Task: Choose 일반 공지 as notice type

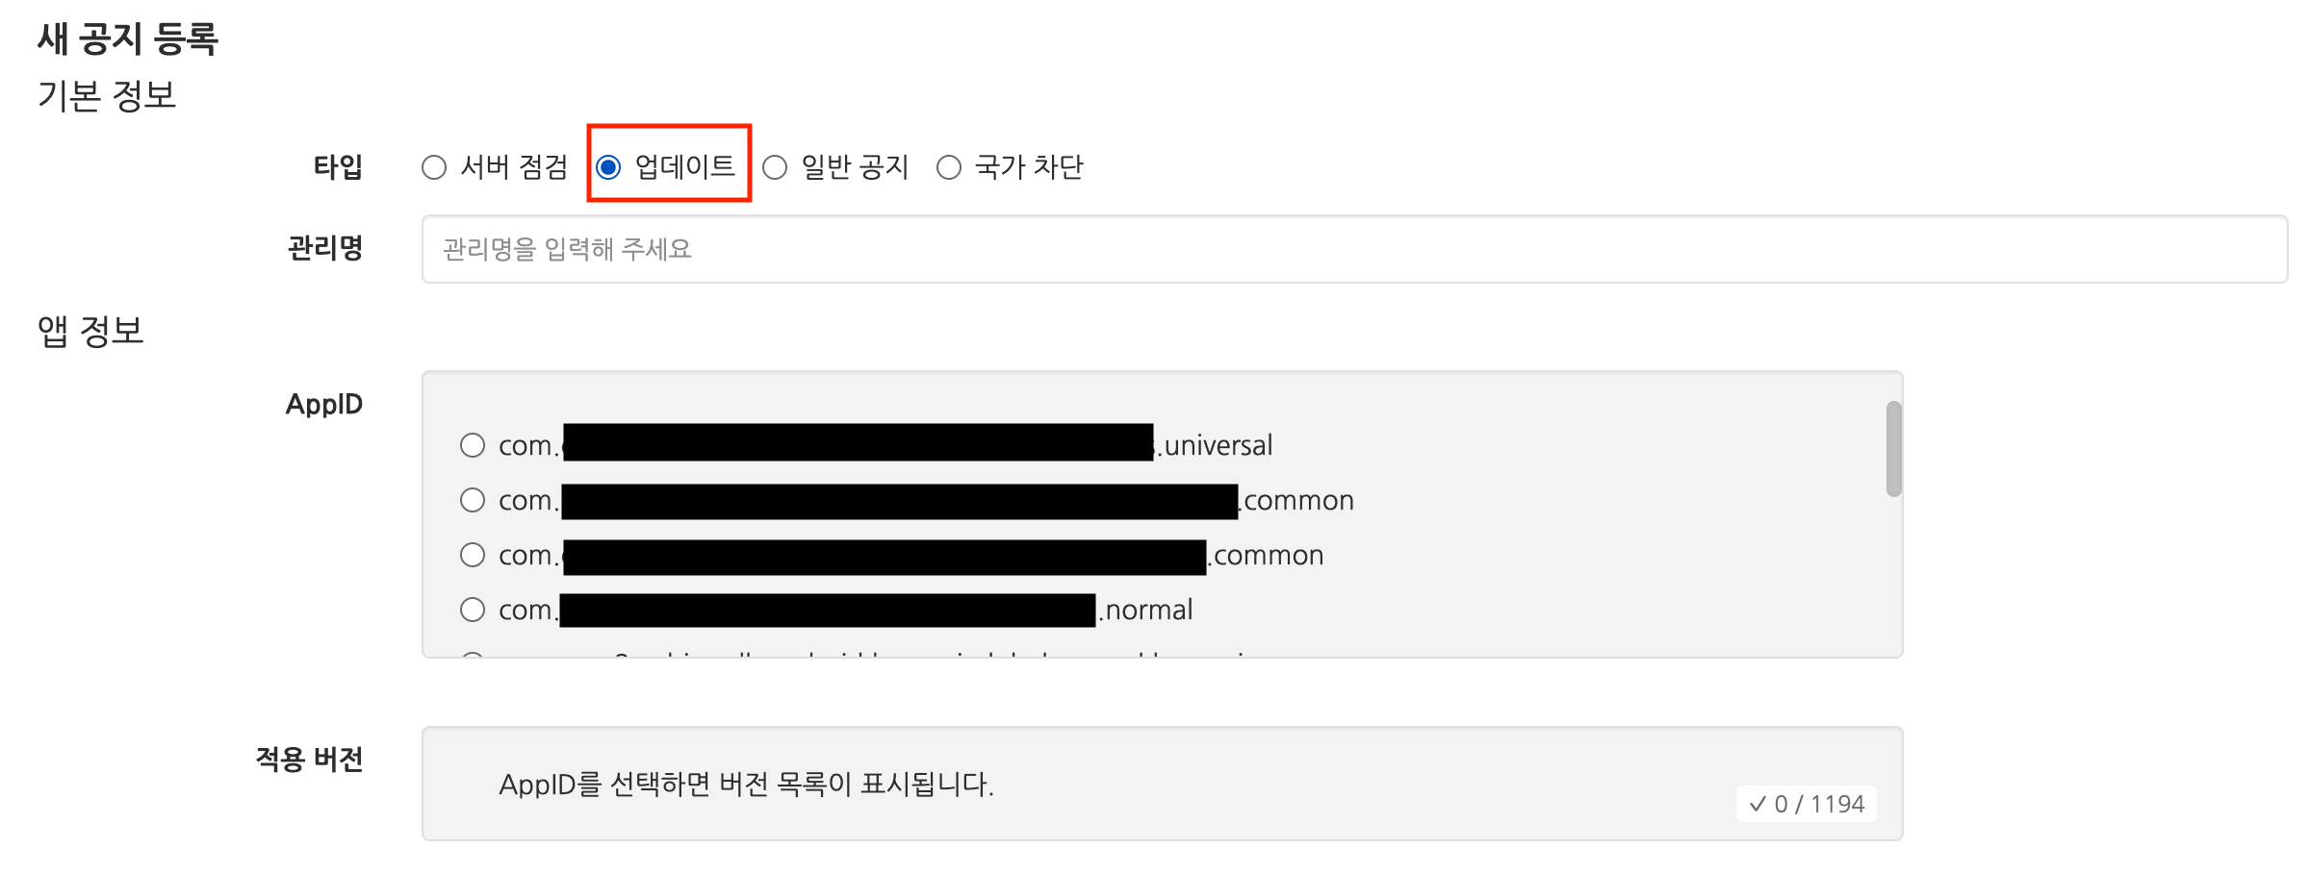Action: click(775, 167)
